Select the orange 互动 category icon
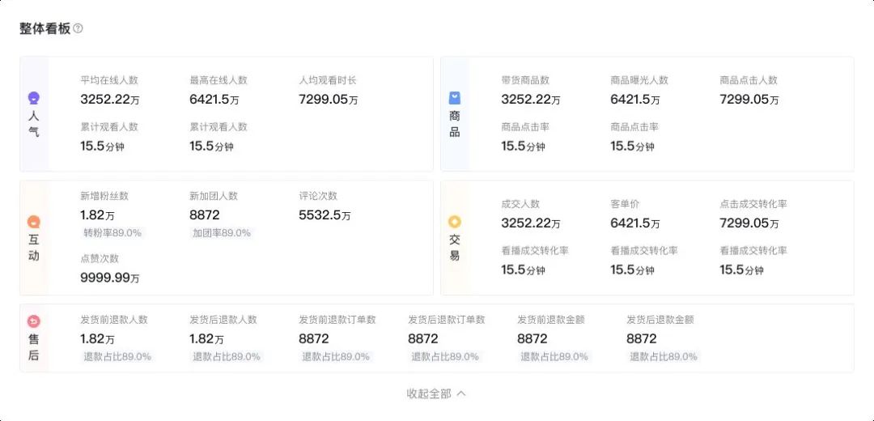 click(33, 222)
